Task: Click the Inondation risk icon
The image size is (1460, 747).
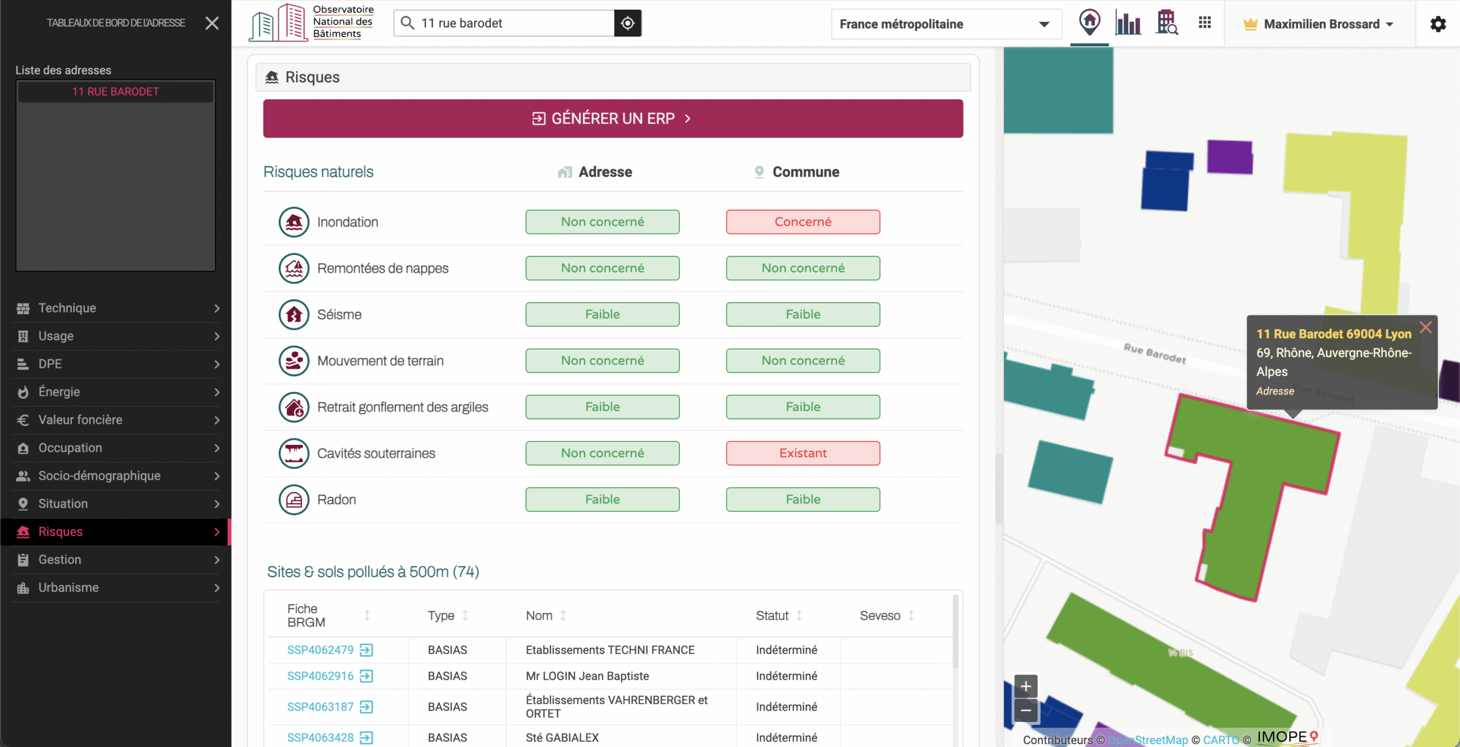Action: click(294, 222)
